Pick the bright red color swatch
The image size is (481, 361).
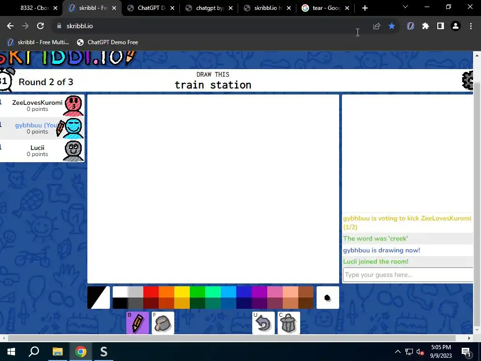pyautogui.click(x=151, y=292)
